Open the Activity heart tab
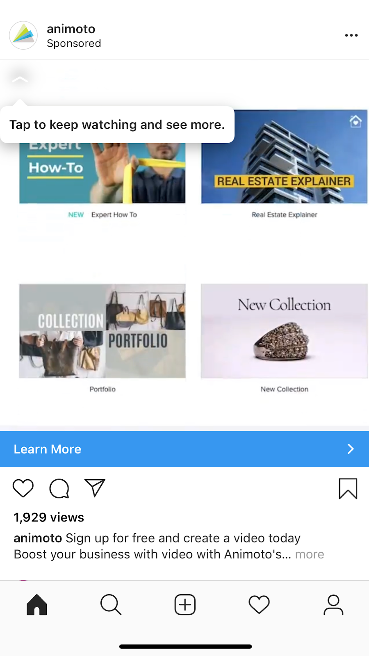This screenshot has width=369, height=656. (259, 605)
